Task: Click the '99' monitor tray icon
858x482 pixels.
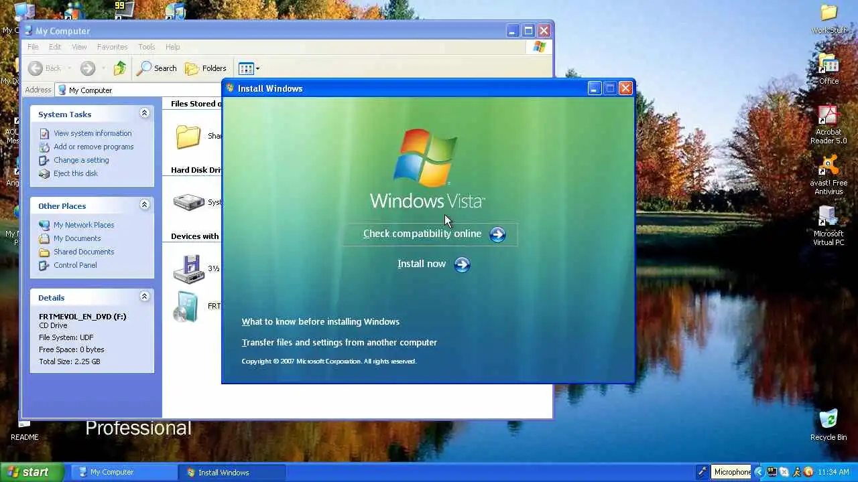Action: pos(772,472)
